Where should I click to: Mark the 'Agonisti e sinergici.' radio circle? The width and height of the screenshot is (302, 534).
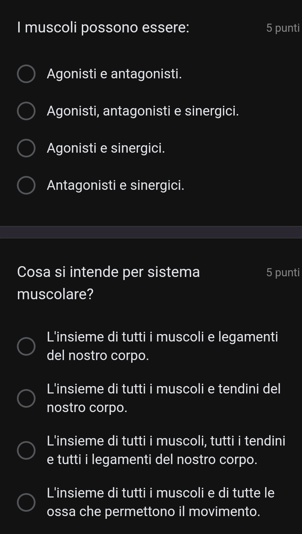click(26, 148)
